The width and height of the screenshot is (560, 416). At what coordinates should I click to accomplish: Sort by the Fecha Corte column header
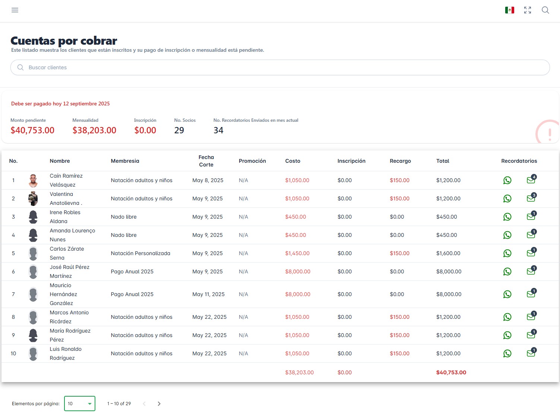[x=206, y=161]
